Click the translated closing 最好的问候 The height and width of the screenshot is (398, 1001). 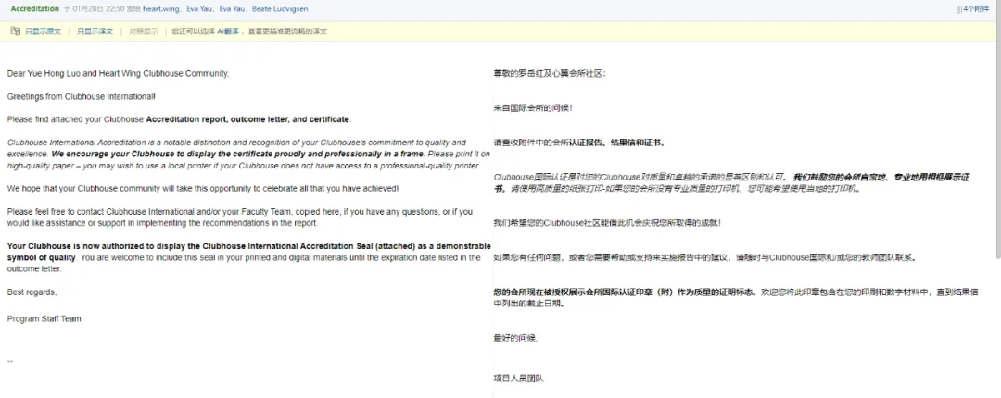(x=516, y=338)
